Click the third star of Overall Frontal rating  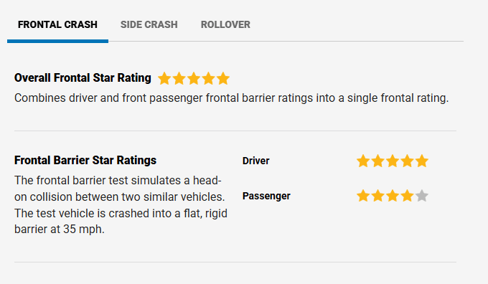[x=194, y=78]
